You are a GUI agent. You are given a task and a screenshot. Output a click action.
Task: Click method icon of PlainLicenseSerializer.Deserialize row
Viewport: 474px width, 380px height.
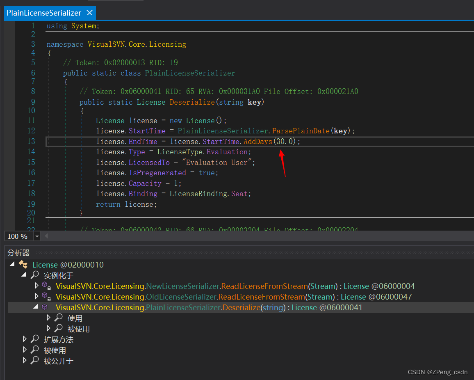tap(44, 307)
